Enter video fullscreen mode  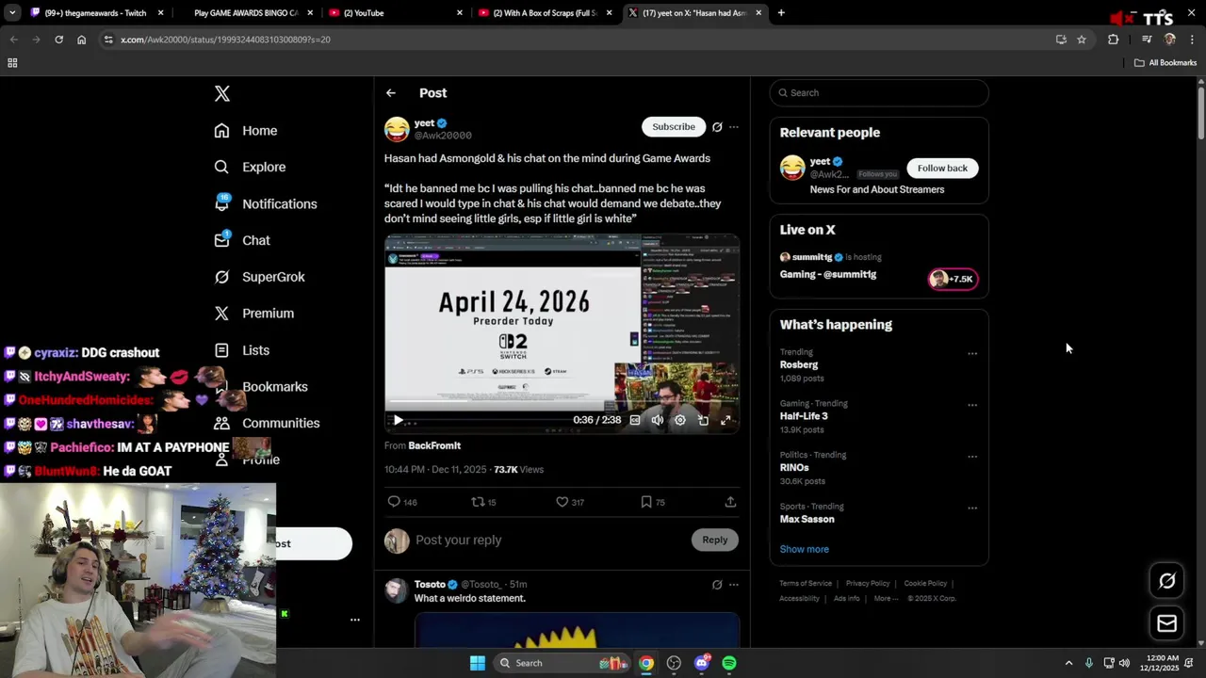click(725, 420)
